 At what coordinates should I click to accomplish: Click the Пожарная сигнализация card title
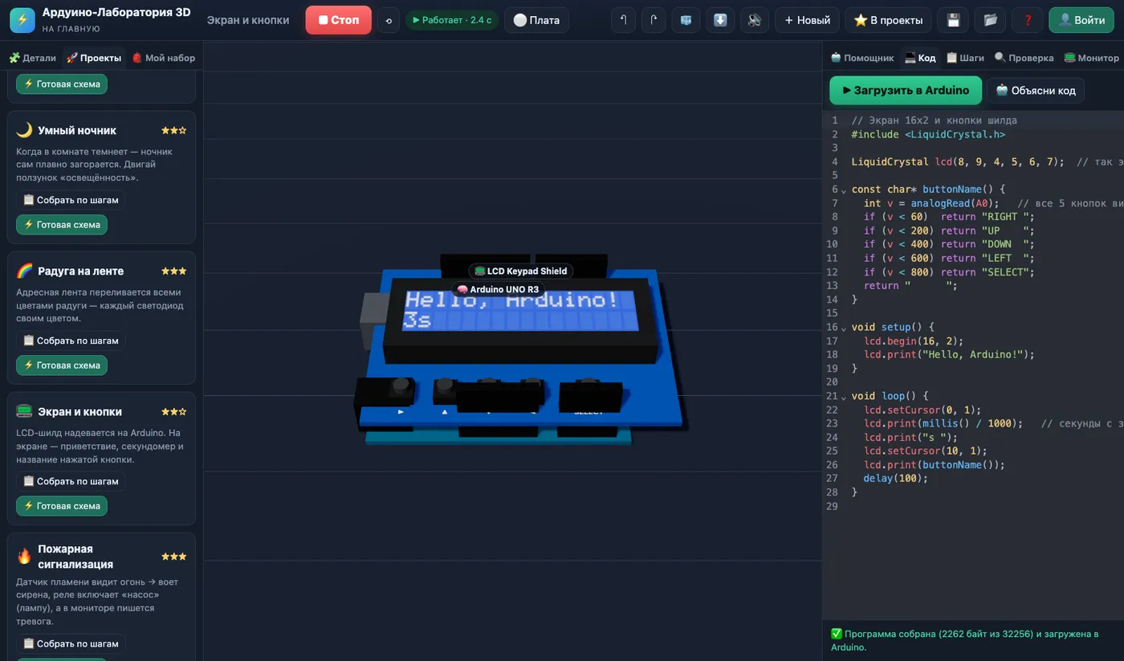(75, 557)
